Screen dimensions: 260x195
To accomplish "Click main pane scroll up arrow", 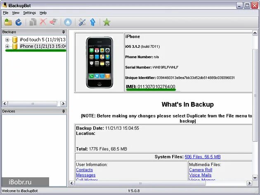I will pos(255,33).
